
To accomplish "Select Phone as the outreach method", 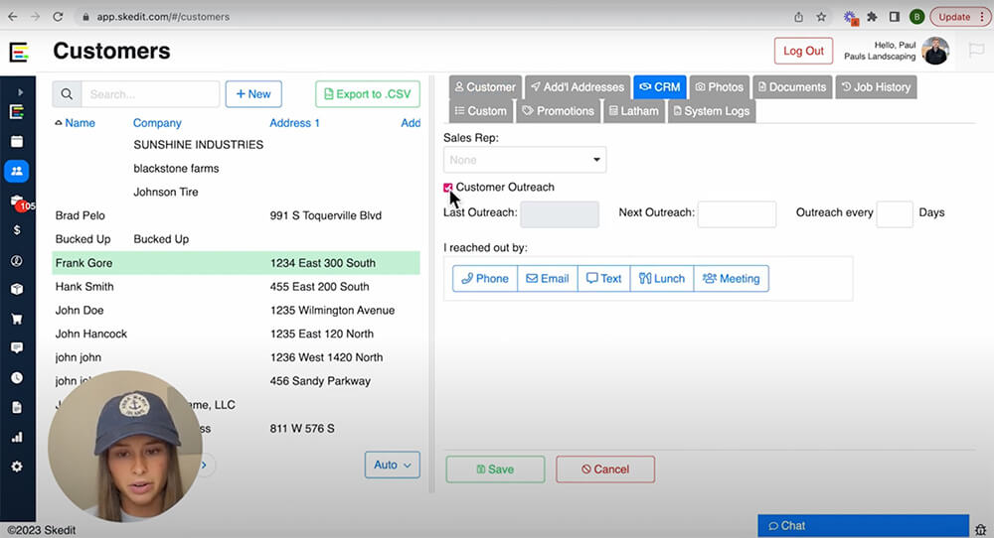I will click(485, 279).
